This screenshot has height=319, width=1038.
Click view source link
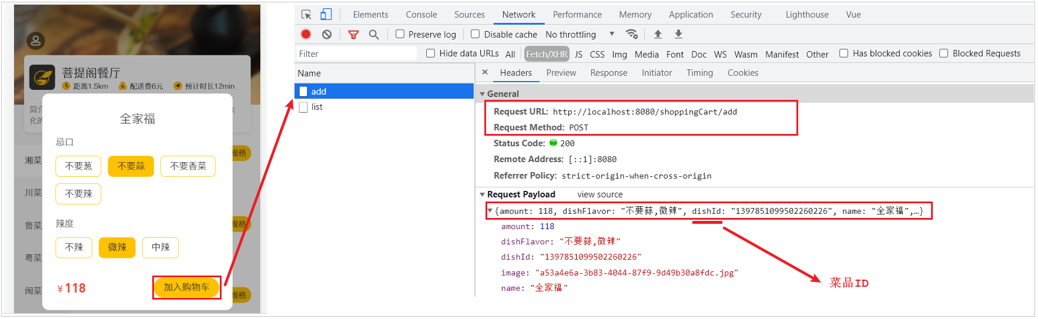click(600, 194)
